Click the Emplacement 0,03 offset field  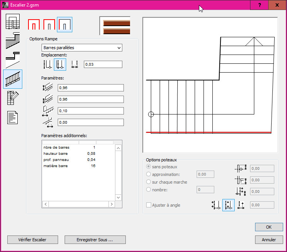103,64
